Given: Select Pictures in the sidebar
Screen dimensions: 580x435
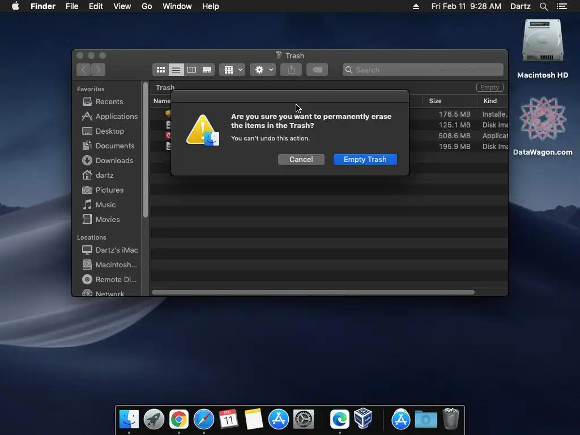Looking at the screenshot, I should (103, 190).
